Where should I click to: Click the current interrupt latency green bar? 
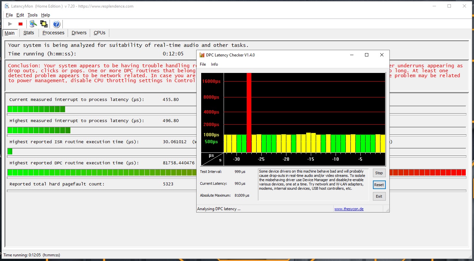click(36, 109)
